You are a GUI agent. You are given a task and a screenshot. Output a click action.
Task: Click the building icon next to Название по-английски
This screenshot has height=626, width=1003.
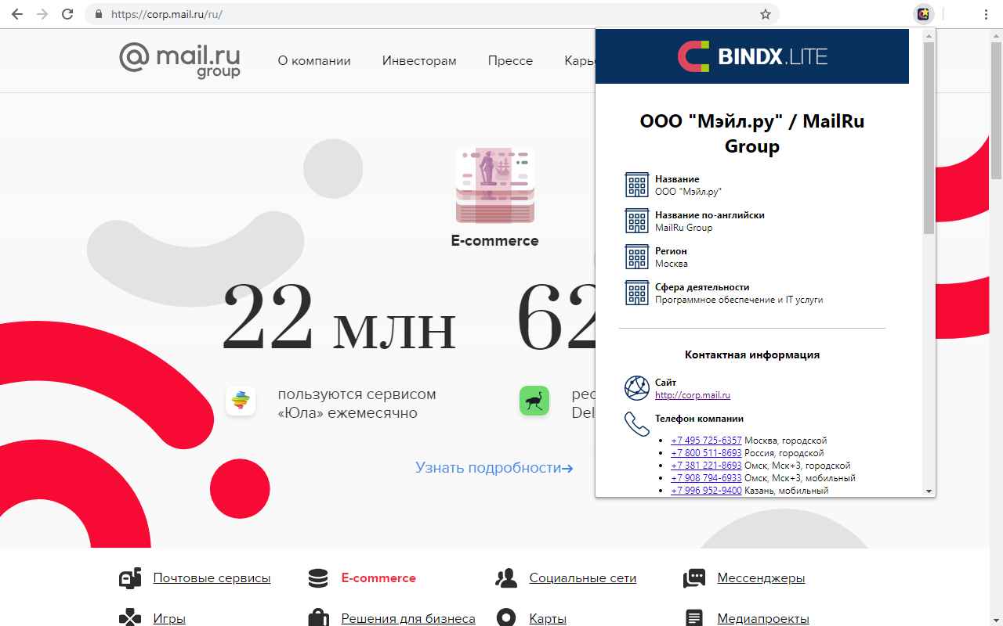pyautogui.click(x=637, y=221)
